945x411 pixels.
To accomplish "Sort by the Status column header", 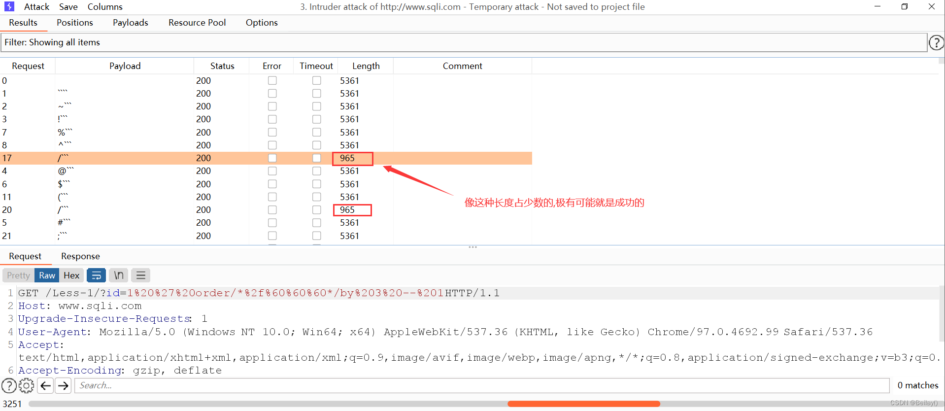I will [x=222, y=66].
